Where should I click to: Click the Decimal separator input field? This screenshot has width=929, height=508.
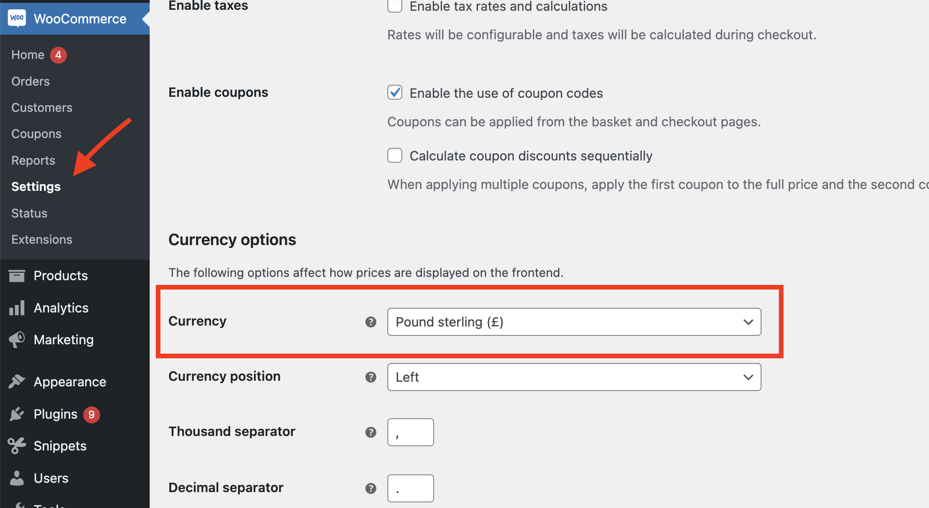[410, 488]
